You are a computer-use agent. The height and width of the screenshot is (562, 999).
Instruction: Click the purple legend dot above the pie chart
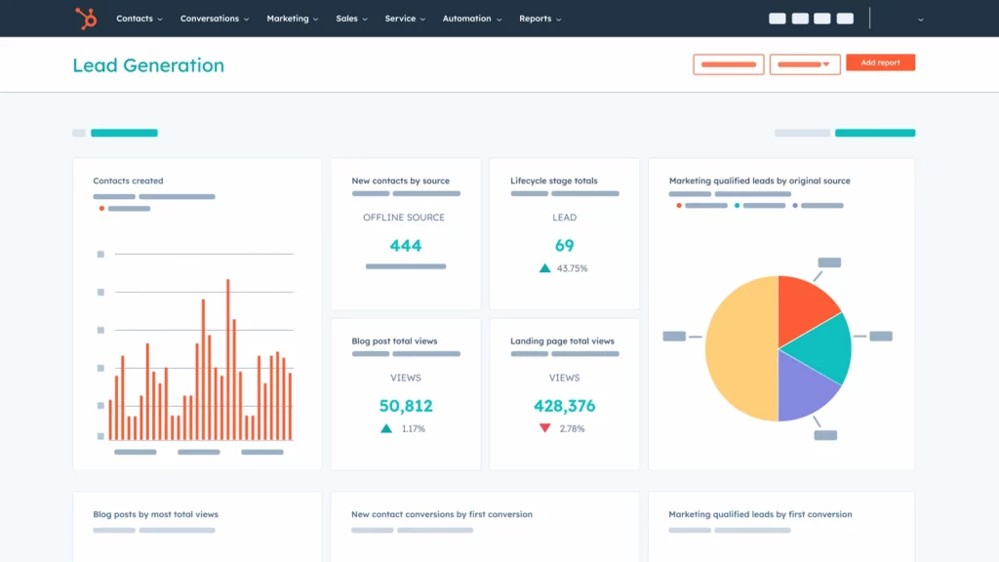(x=795, y=206)
